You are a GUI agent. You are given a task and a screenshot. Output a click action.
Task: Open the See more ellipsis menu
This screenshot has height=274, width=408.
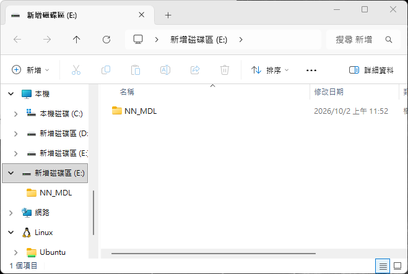(311, 70)
